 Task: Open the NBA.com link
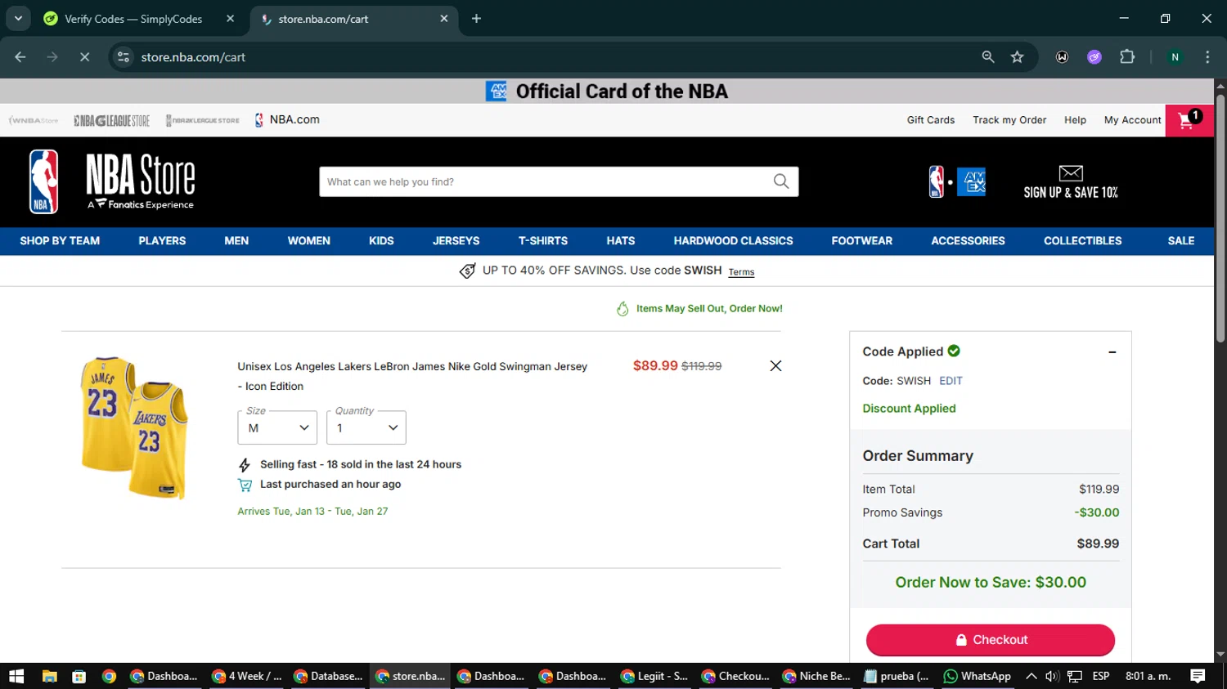(287, 120)
